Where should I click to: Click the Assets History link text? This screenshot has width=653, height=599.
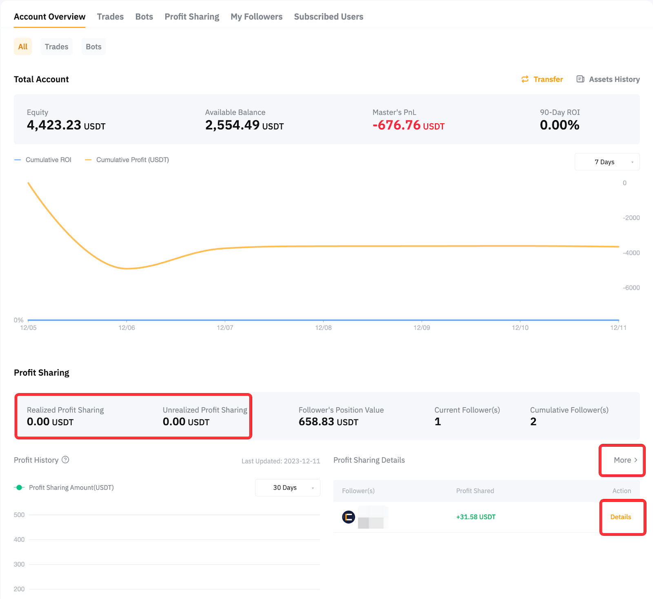tap(614, 79)
